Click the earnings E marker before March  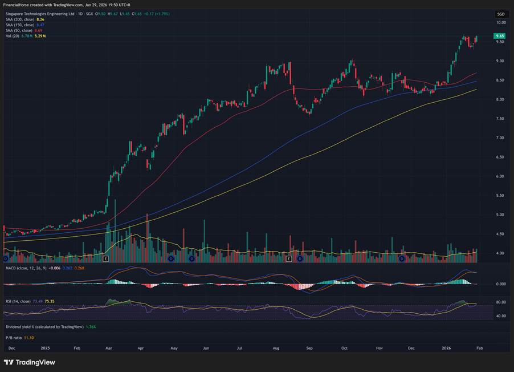click(106, 258)
